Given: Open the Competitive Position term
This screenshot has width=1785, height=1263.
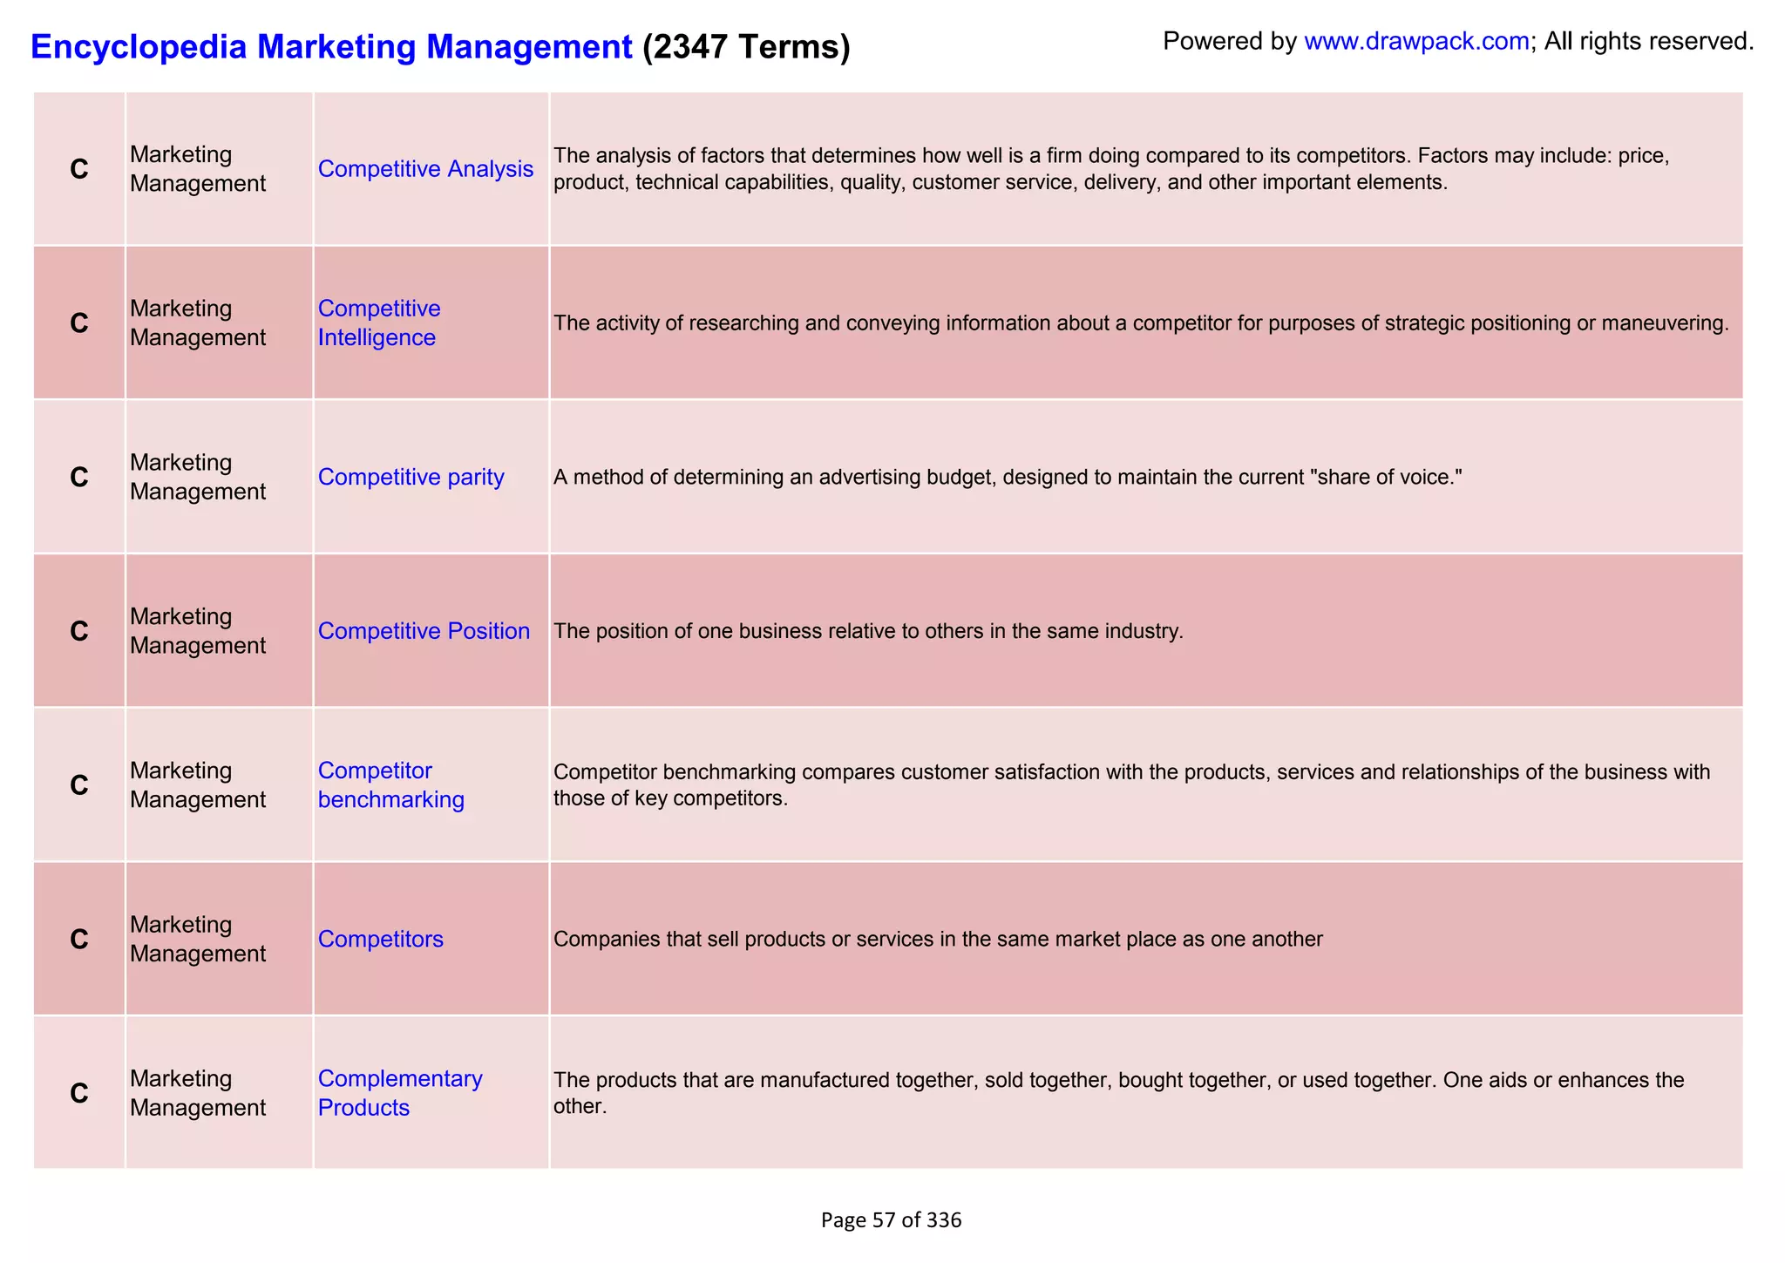Looking at the screenshot, I should pyautogui.click(x=424, y=631).
